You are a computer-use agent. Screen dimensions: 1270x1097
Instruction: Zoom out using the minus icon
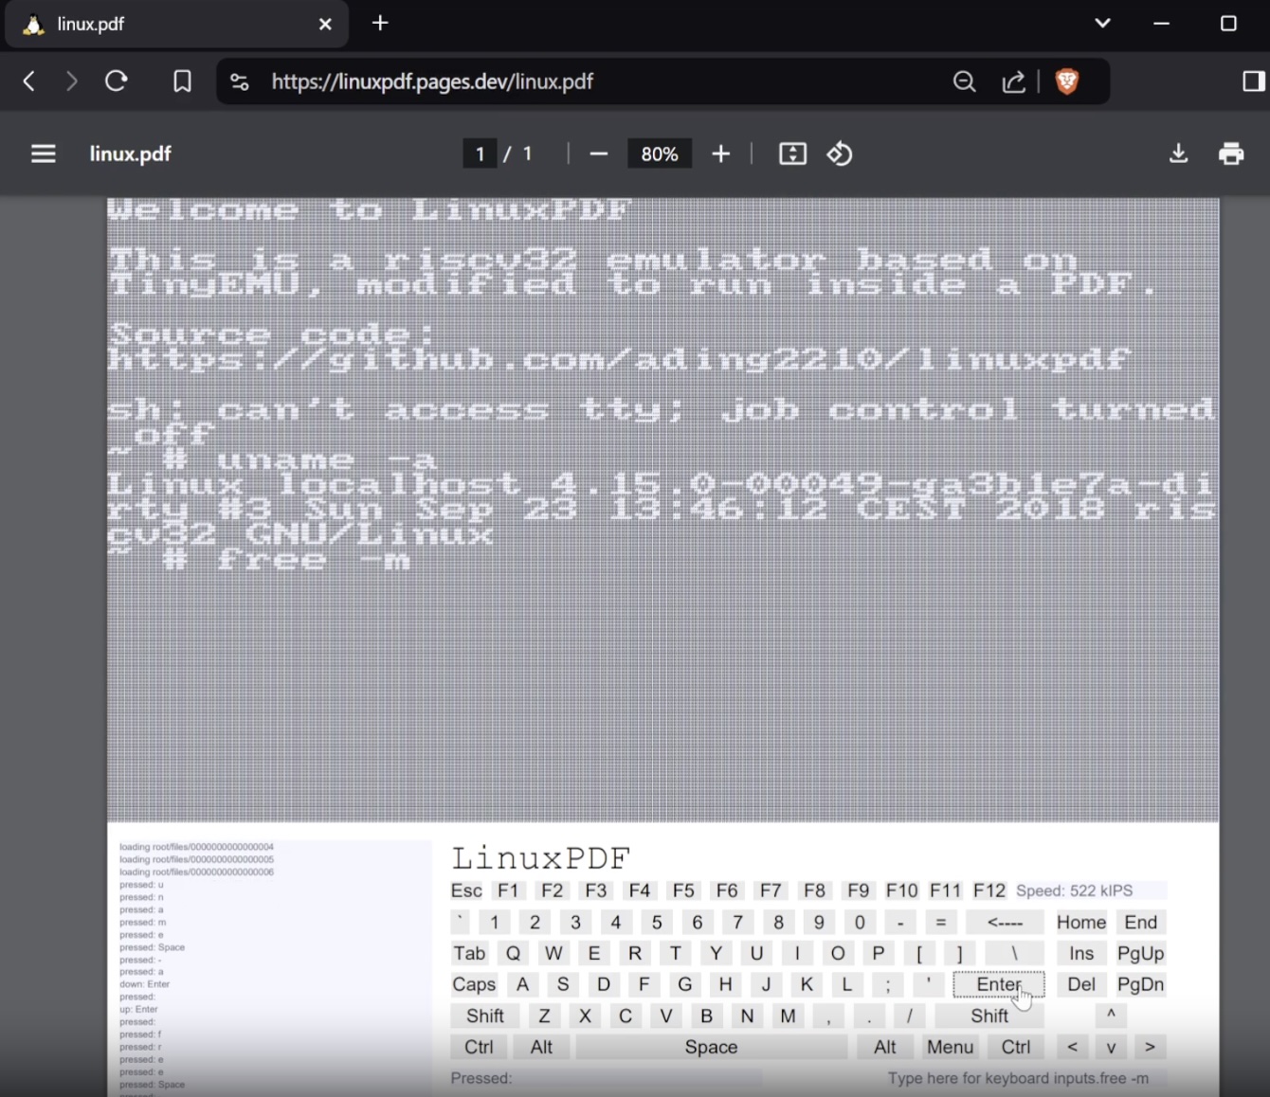(x=598, y=153)
